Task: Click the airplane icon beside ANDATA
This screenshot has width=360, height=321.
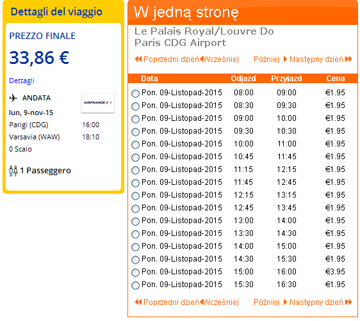Action: 13,98
